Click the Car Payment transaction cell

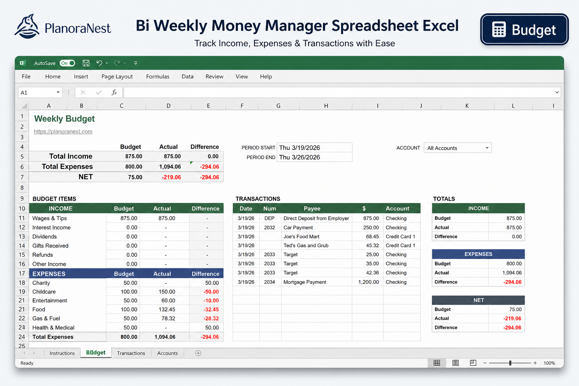(317, 227)
